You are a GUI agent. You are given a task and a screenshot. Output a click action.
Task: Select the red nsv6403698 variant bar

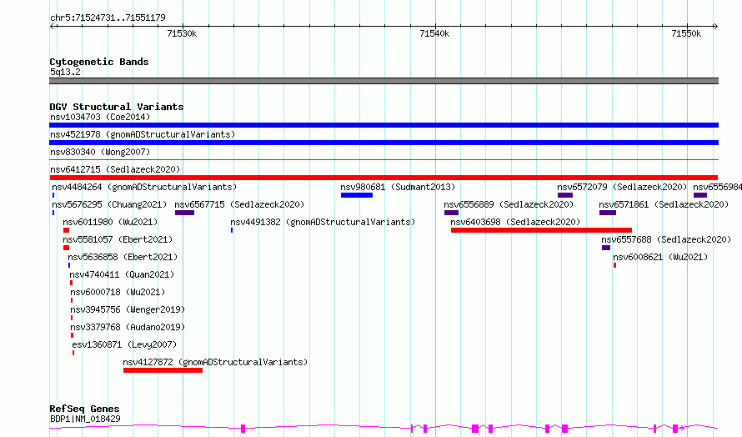coord(541,230)
